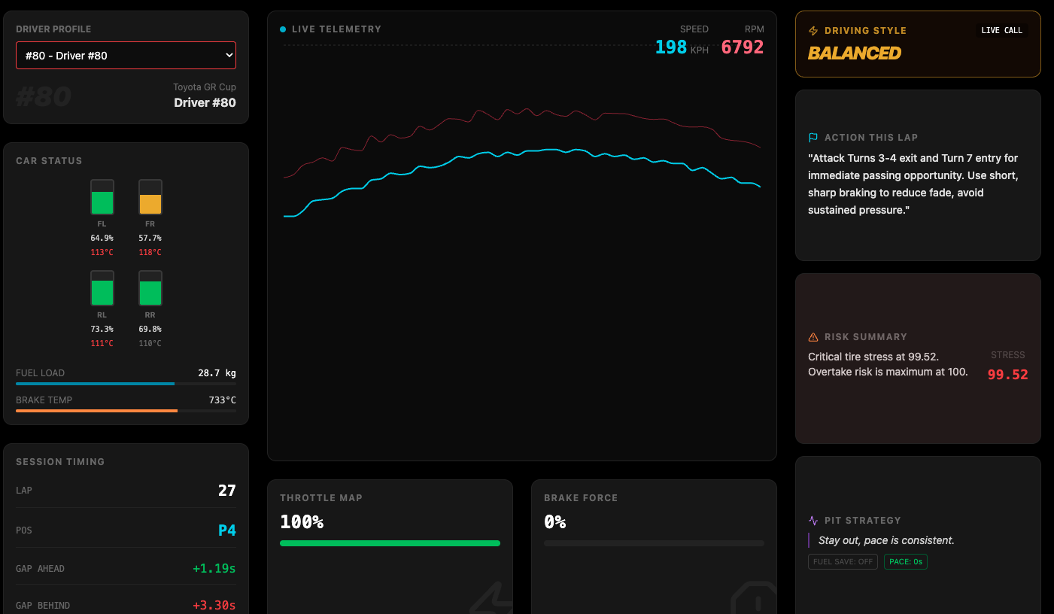Toggle the PACE: 0s badge
The image size is (1054, 614).
pyautogui.click(x=906, y=562)
